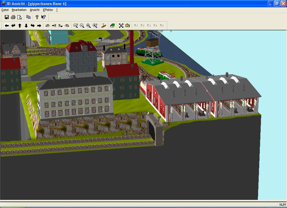Click the double zoom in magnifier
Image resolution: width=287 pixels, height=208 pixels.
tap(95, 26)
